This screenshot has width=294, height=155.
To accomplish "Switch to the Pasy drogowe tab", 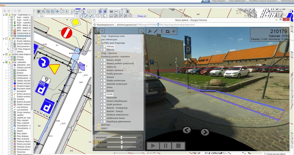I will [x=218, y=1].
